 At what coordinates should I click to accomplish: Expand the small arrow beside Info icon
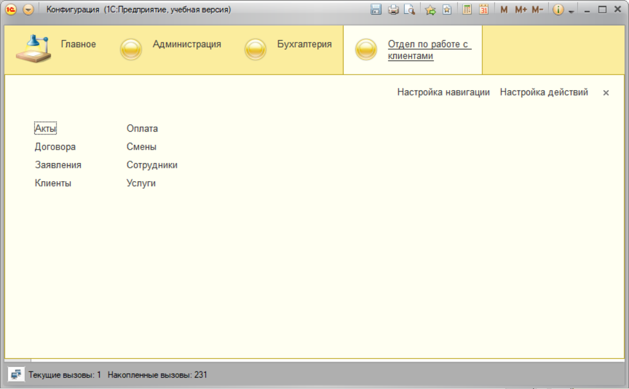[571, 11]
